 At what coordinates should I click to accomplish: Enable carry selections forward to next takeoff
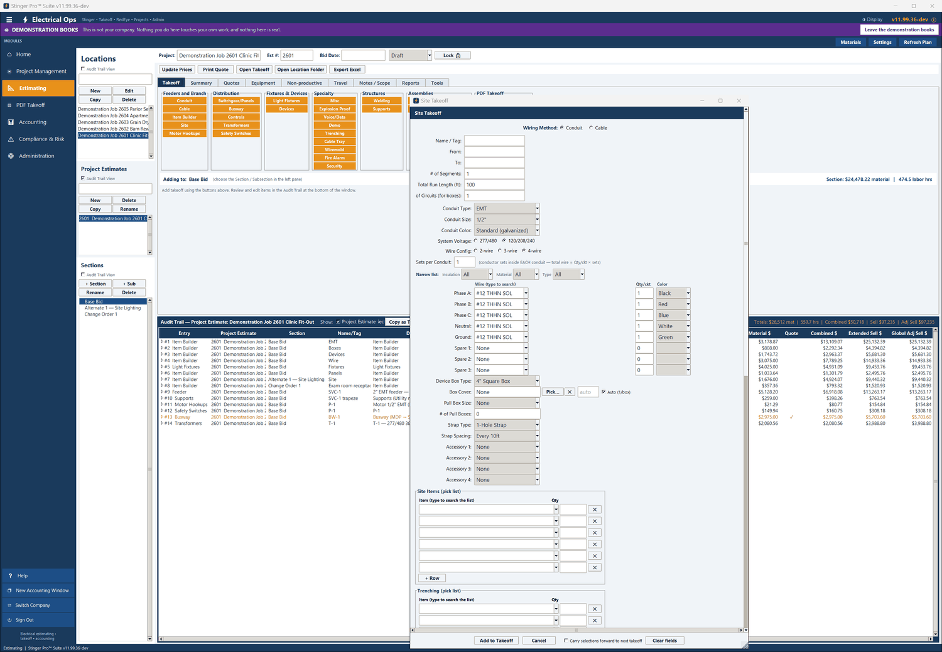(566, 641)
